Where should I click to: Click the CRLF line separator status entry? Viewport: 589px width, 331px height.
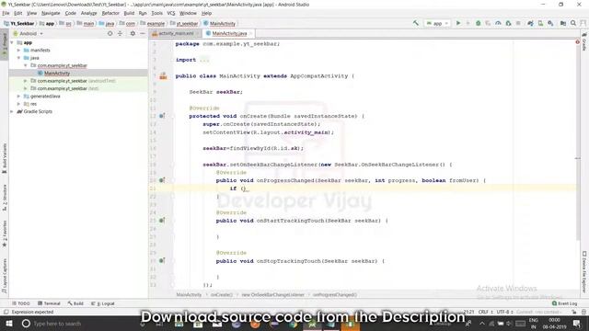click(485, 312)
